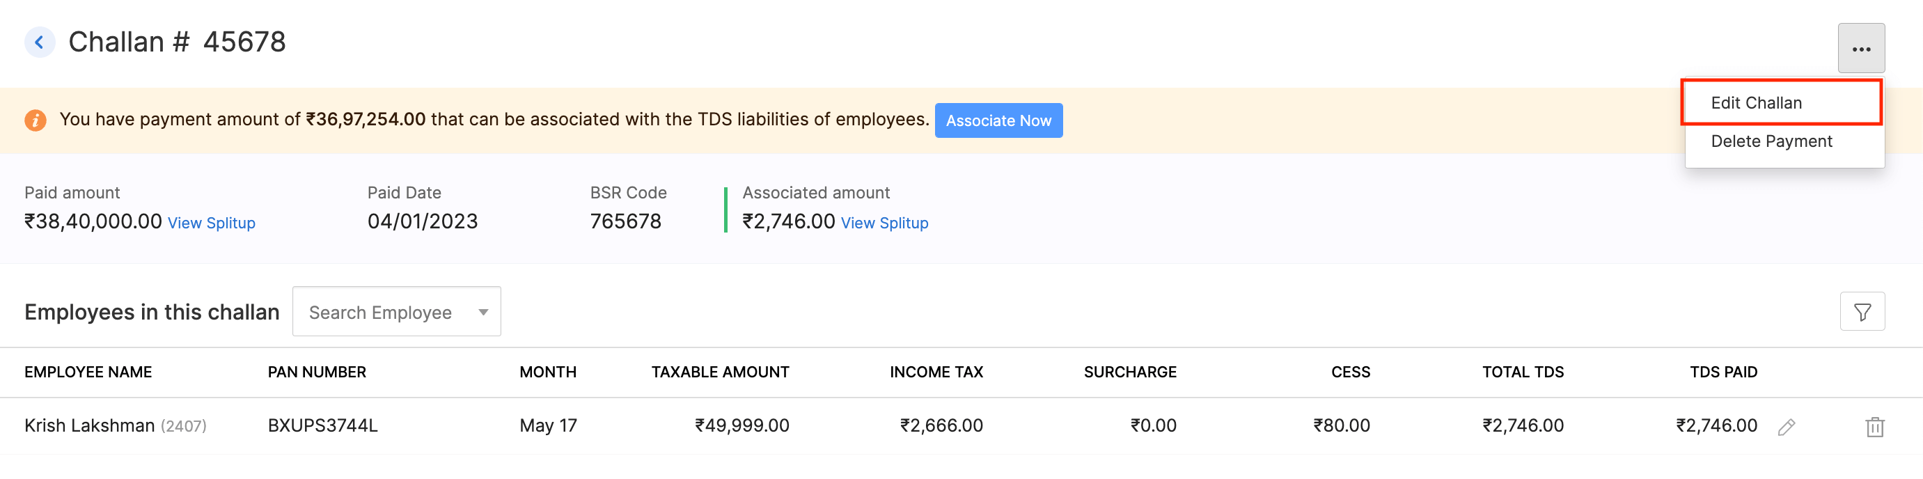The width and height of the screenshot is (1923, 479).
Task: Open the employee filter funnel icon
Action: click(1862, 312)
